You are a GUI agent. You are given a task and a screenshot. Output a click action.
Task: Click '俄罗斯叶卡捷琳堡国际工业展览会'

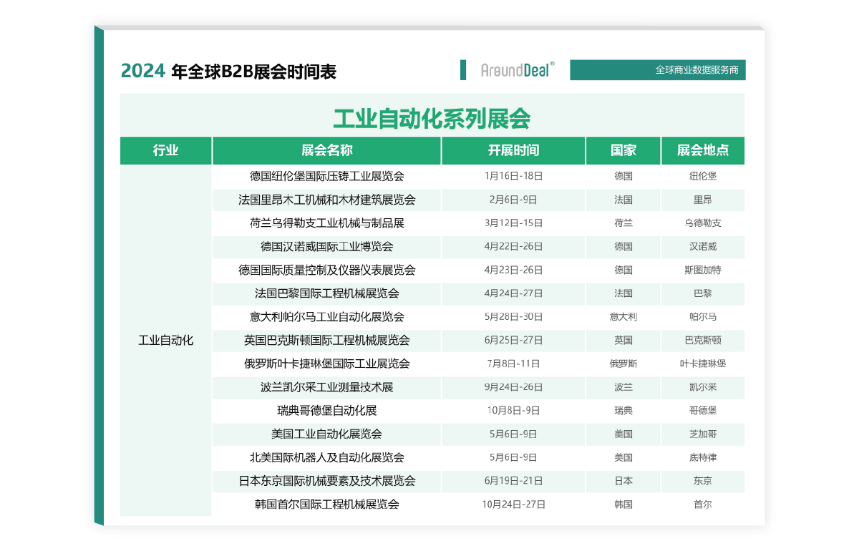point(327,364)
